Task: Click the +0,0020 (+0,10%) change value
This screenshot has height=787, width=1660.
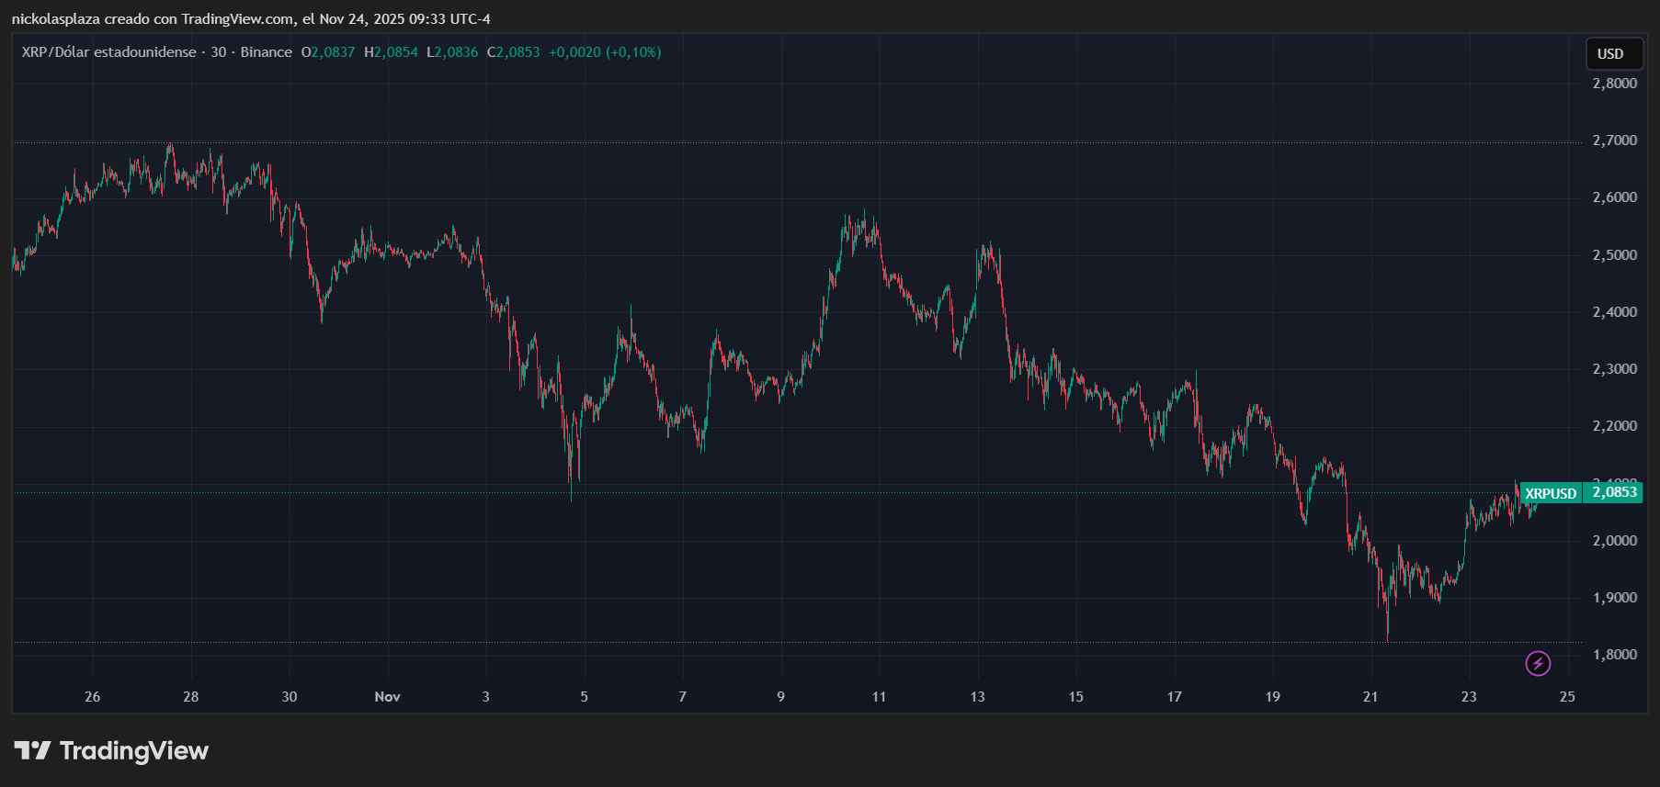Action: [605, 52]
